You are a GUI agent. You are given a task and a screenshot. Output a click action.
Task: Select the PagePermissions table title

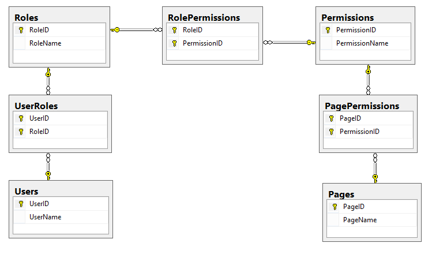tap(362, 106)
